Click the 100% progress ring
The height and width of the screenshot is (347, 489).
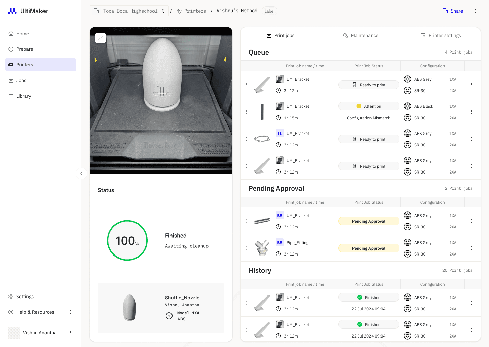tap(127, 241)
